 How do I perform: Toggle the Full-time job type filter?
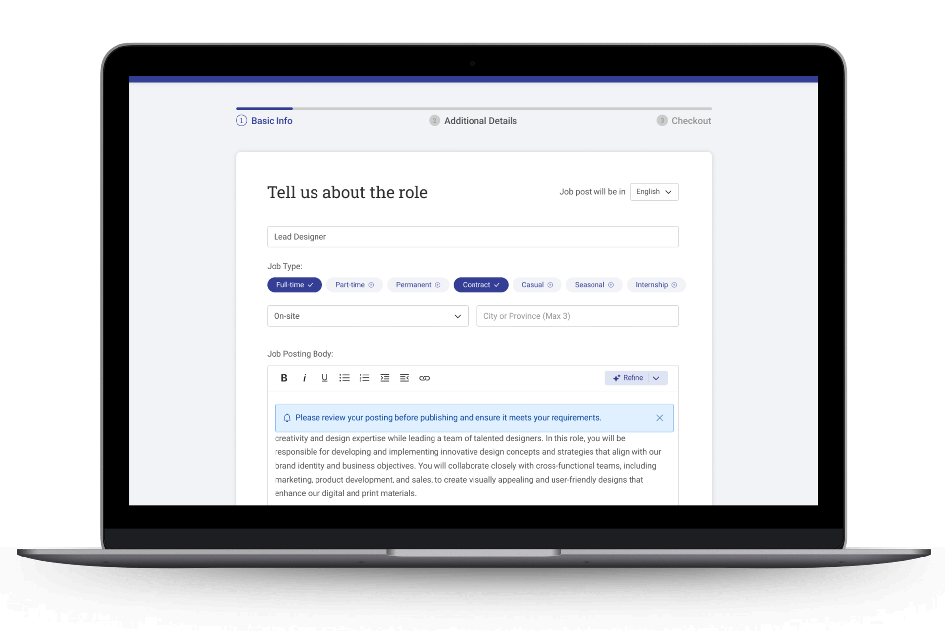tap(293, 285)
